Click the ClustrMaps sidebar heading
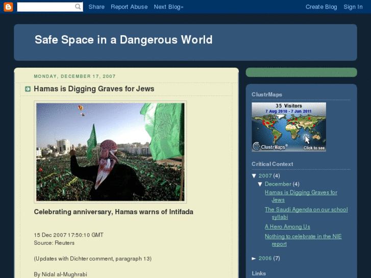 point(267,95)
